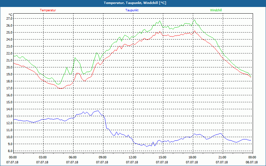
Task: Click the 25,0 y-axis value
Action: (10, 32)
